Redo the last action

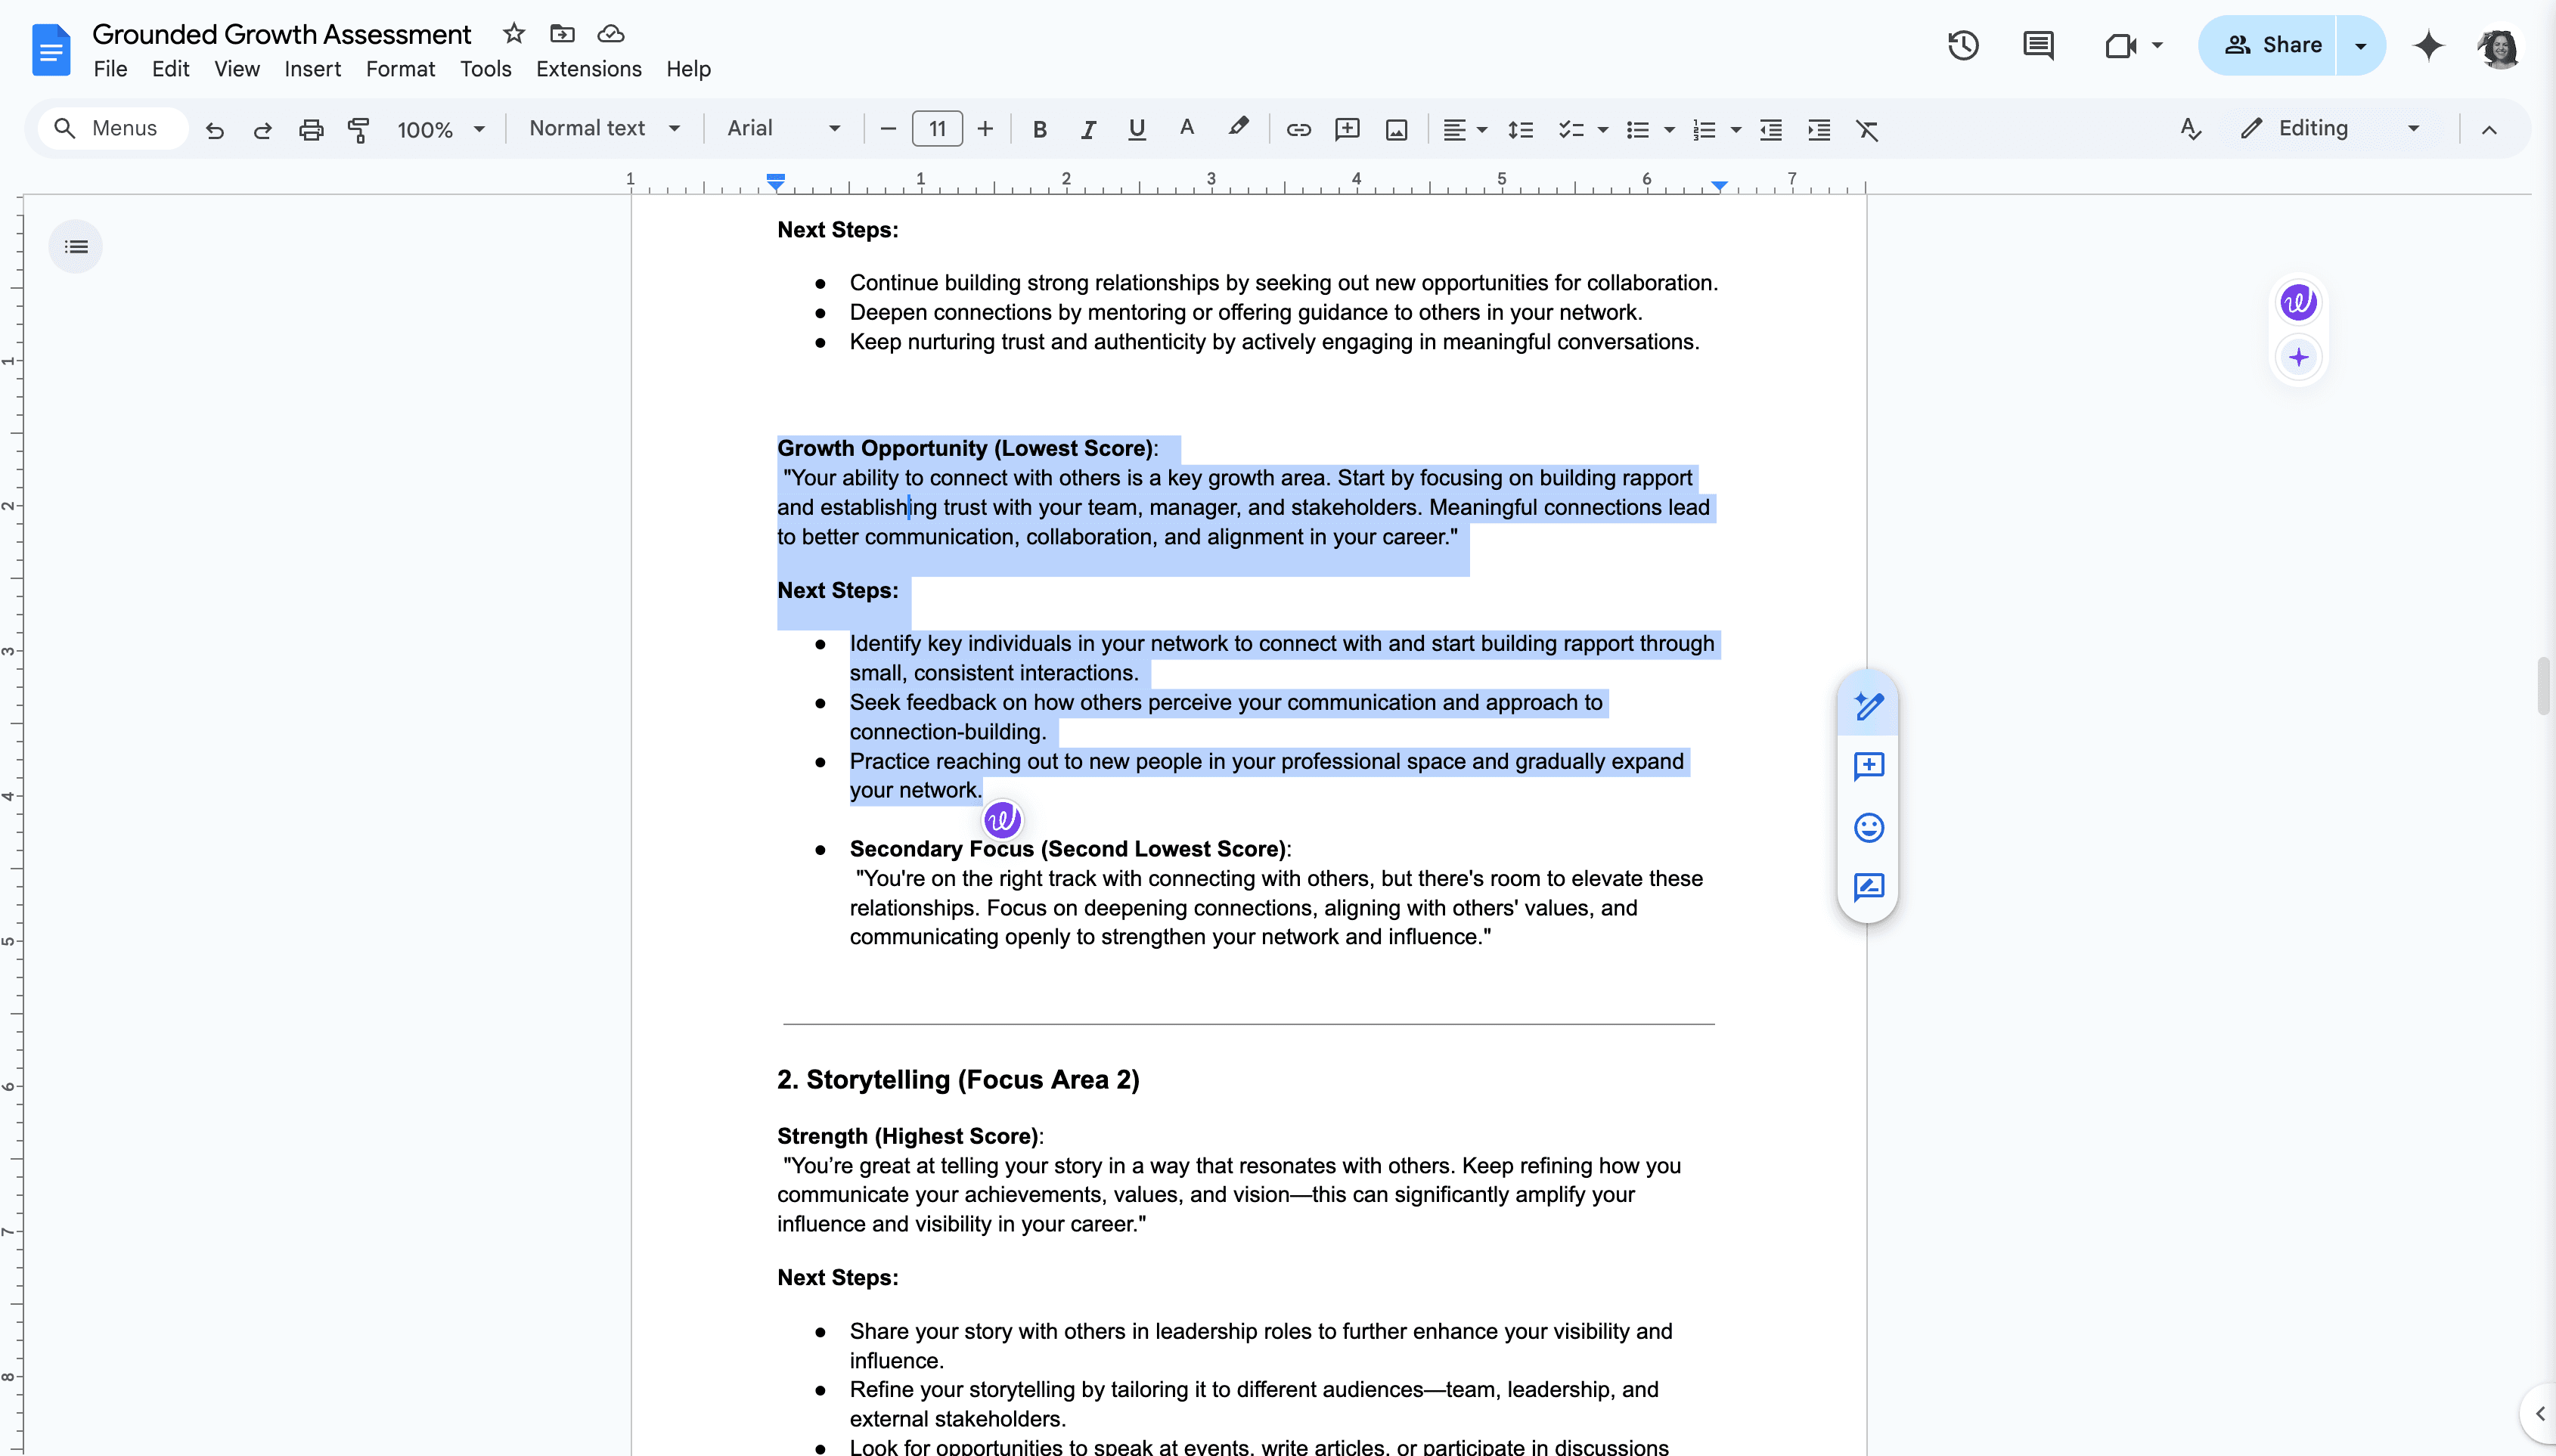[x=262, y=129]
